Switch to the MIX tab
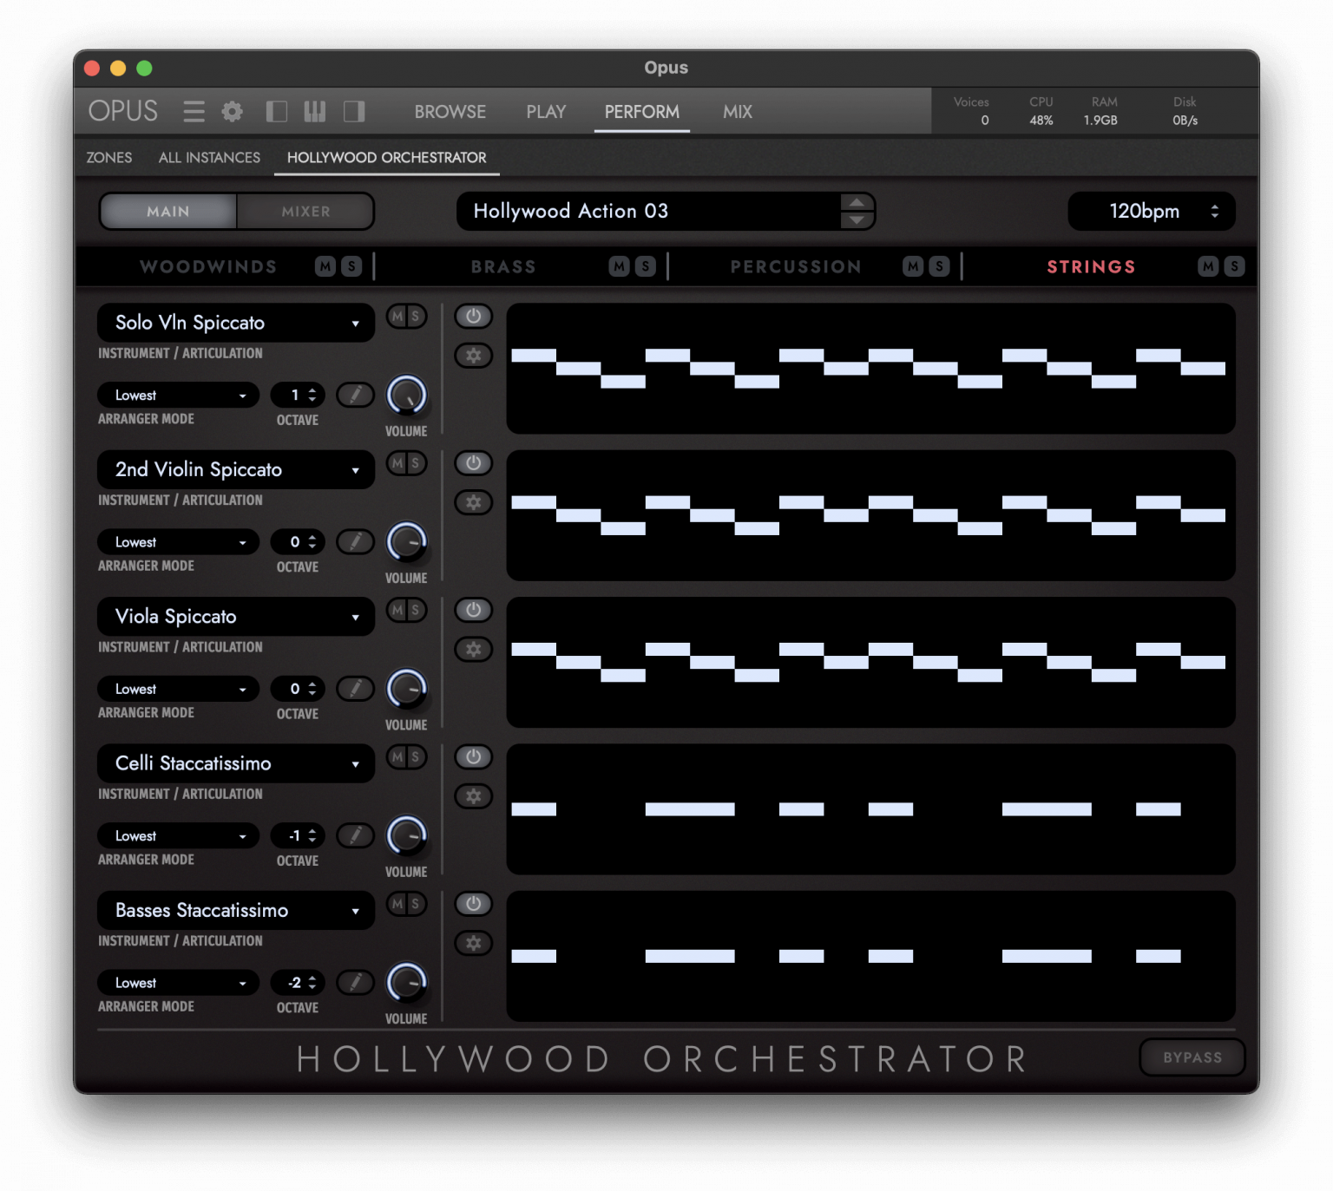This screenshot has height=1191, width=1333. [x=736, y=111]
